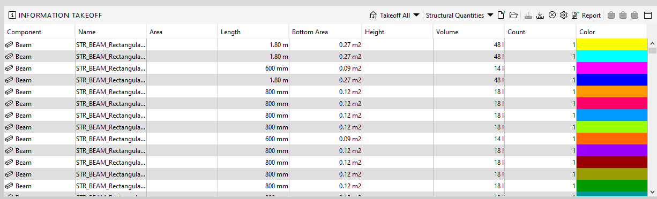Click 600 mm length in the magenta row
This screenshot has height=199, width=657.
277,68
